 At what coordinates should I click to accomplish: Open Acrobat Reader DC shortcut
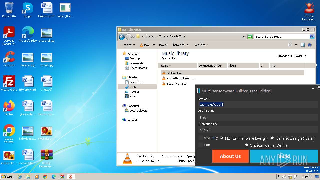tap(9, 36)
